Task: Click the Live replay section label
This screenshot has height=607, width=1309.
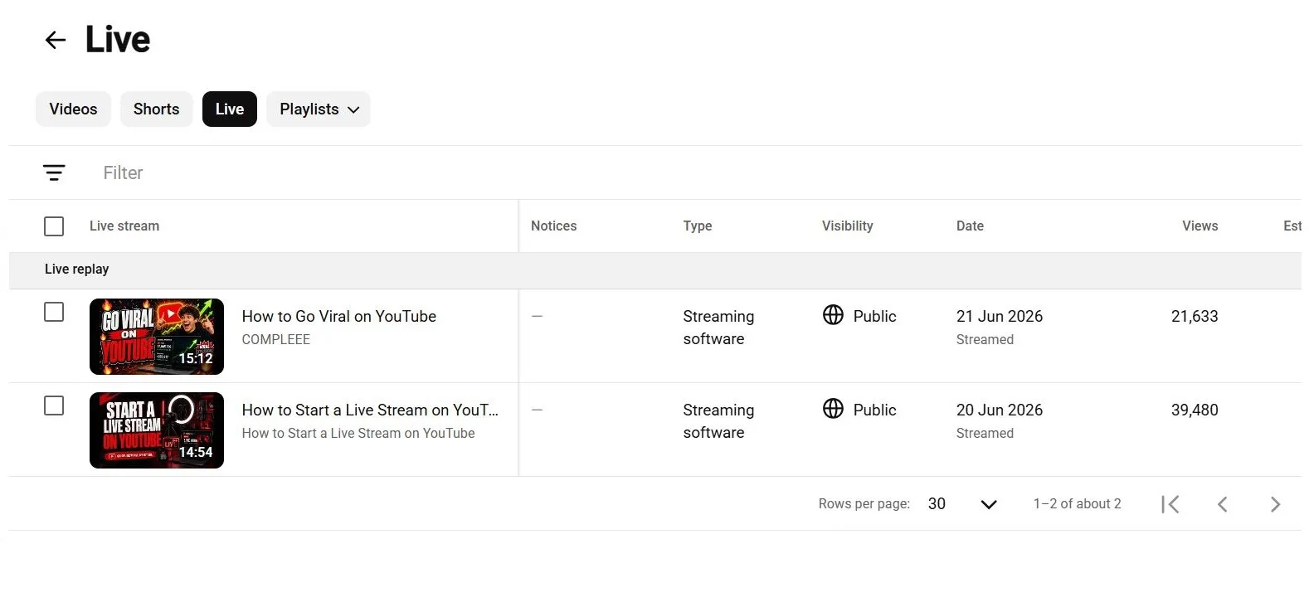Action: click(77, 269)
